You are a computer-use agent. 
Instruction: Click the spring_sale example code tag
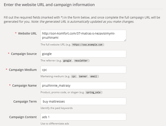click(93, 92)
